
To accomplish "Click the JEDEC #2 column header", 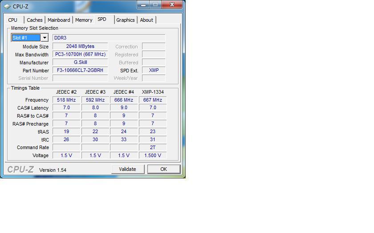I will (66, 92).
